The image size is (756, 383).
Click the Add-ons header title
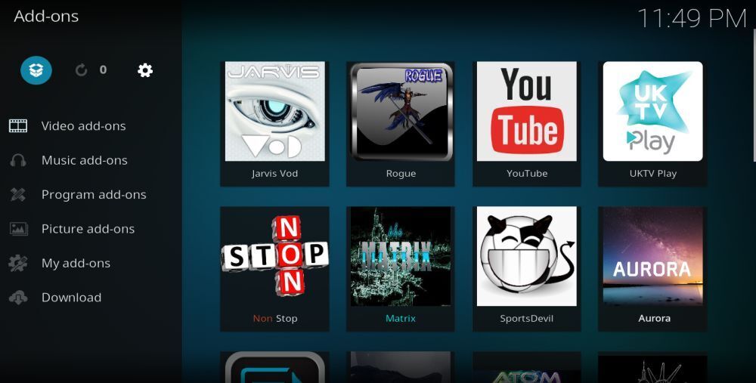point(46,17)
